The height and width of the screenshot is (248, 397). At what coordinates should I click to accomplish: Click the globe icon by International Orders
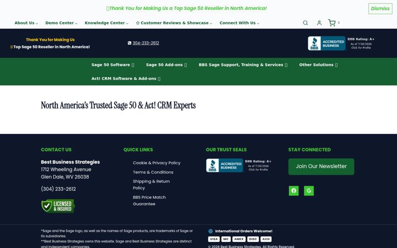pyautogui.click(x=211, y=231)
